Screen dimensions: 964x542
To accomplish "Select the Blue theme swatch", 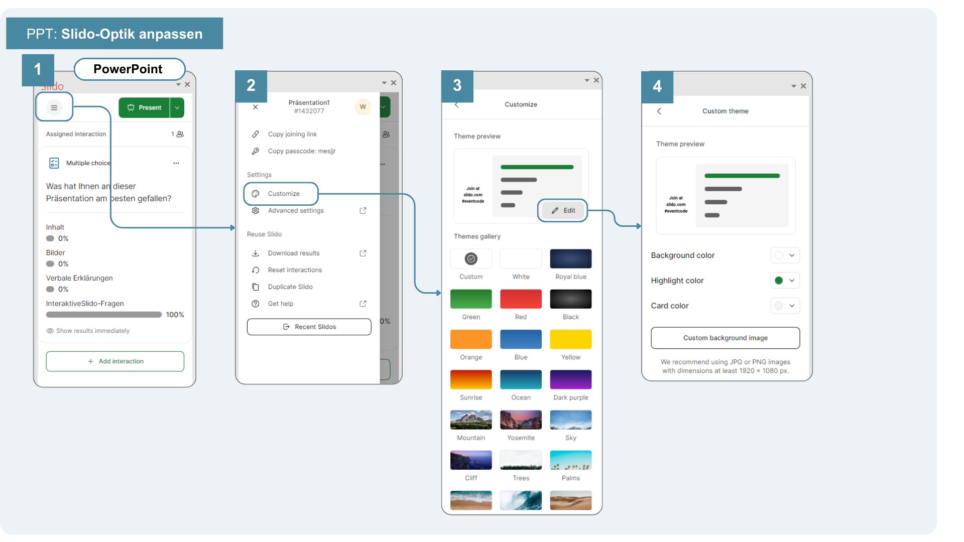I will [x=521, y=339].
